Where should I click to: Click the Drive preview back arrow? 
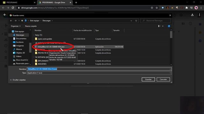coord(5,15)
